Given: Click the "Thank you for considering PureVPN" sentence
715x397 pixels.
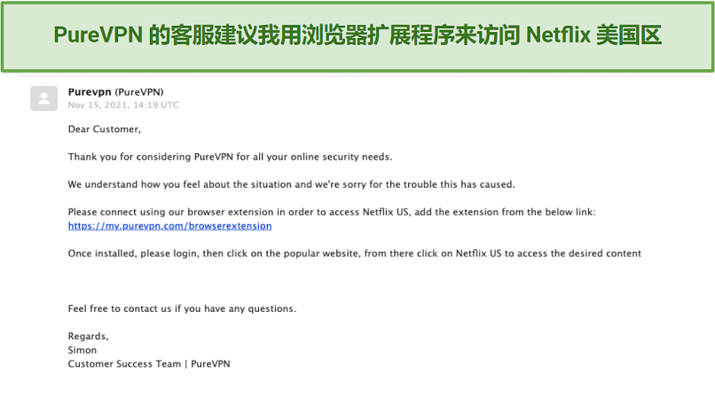Looking at the screenshot, I should (230, 157).
